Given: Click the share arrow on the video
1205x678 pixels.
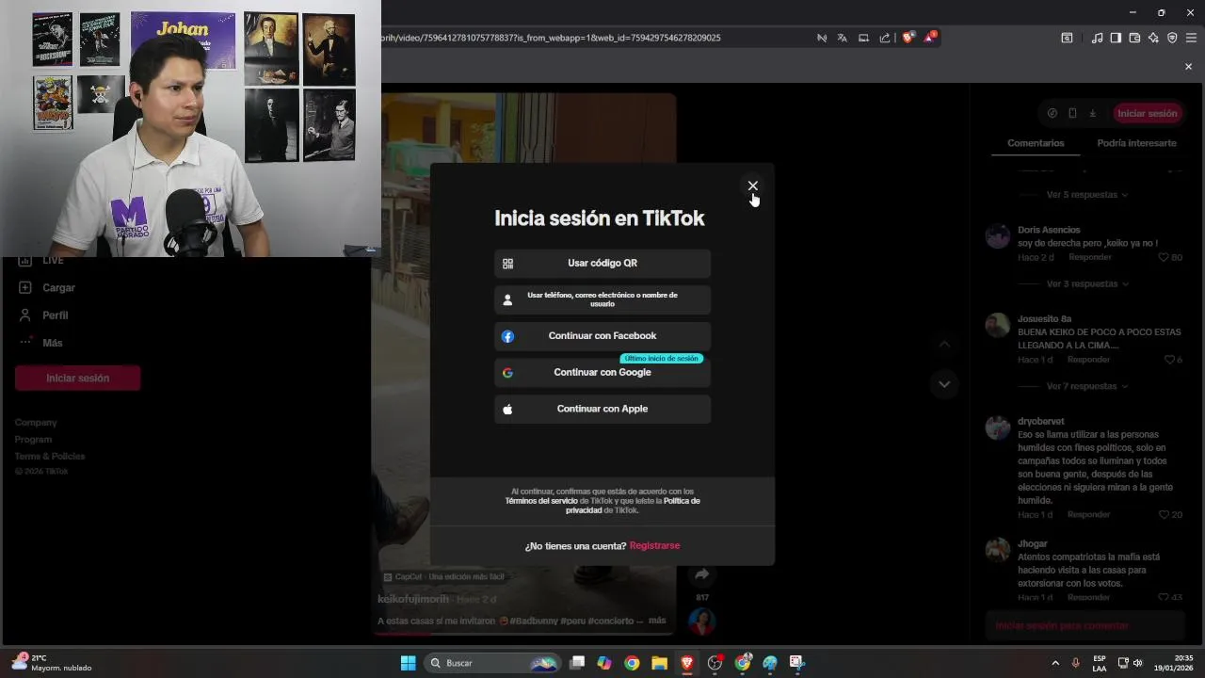Looking at the screenshot, I should tap(701, 574).
